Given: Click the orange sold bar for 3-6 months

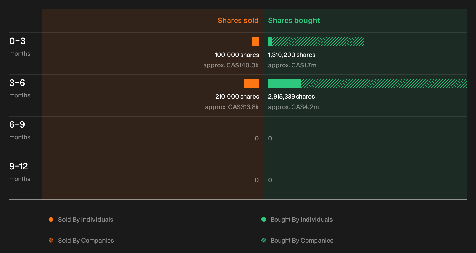Looking at the screenshot, I should [251, 84].
